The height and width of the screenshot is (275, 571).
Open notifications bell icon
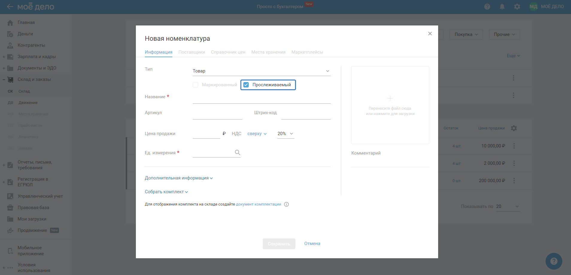[x=502, y=7]
